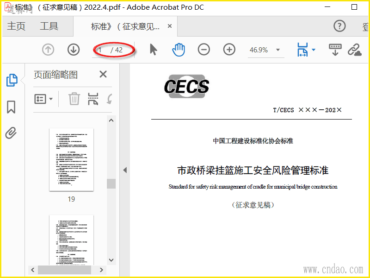Zoom in with plus button
The image size is (370, 278).
point(229,50)
